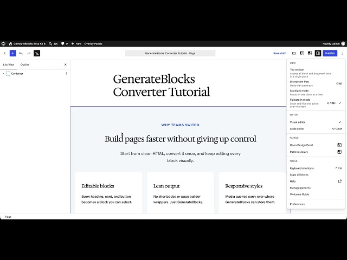
Task: Select the Lean output card heading
Action: [x=166, y=186]
